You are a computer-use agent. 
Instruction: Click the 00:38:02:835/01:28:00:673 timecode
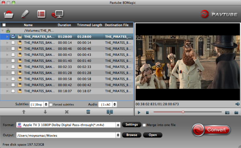(x=157, y=104)
